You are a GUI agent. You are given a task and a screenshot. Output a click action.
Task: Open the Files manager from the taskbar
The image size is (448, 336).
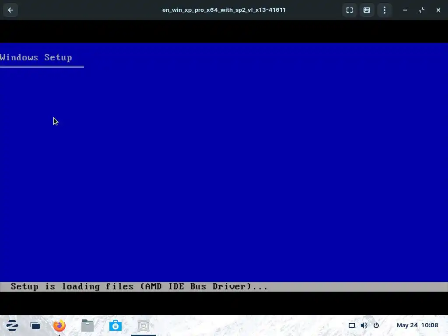tap(87, 325)
